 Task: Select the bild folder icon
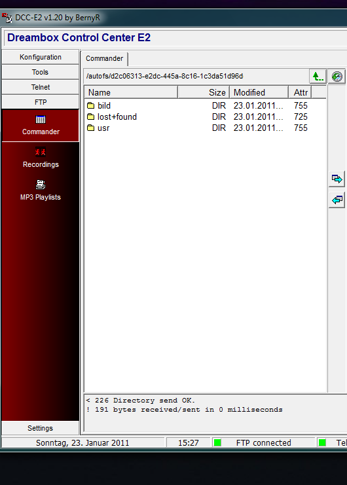[90, 106]
